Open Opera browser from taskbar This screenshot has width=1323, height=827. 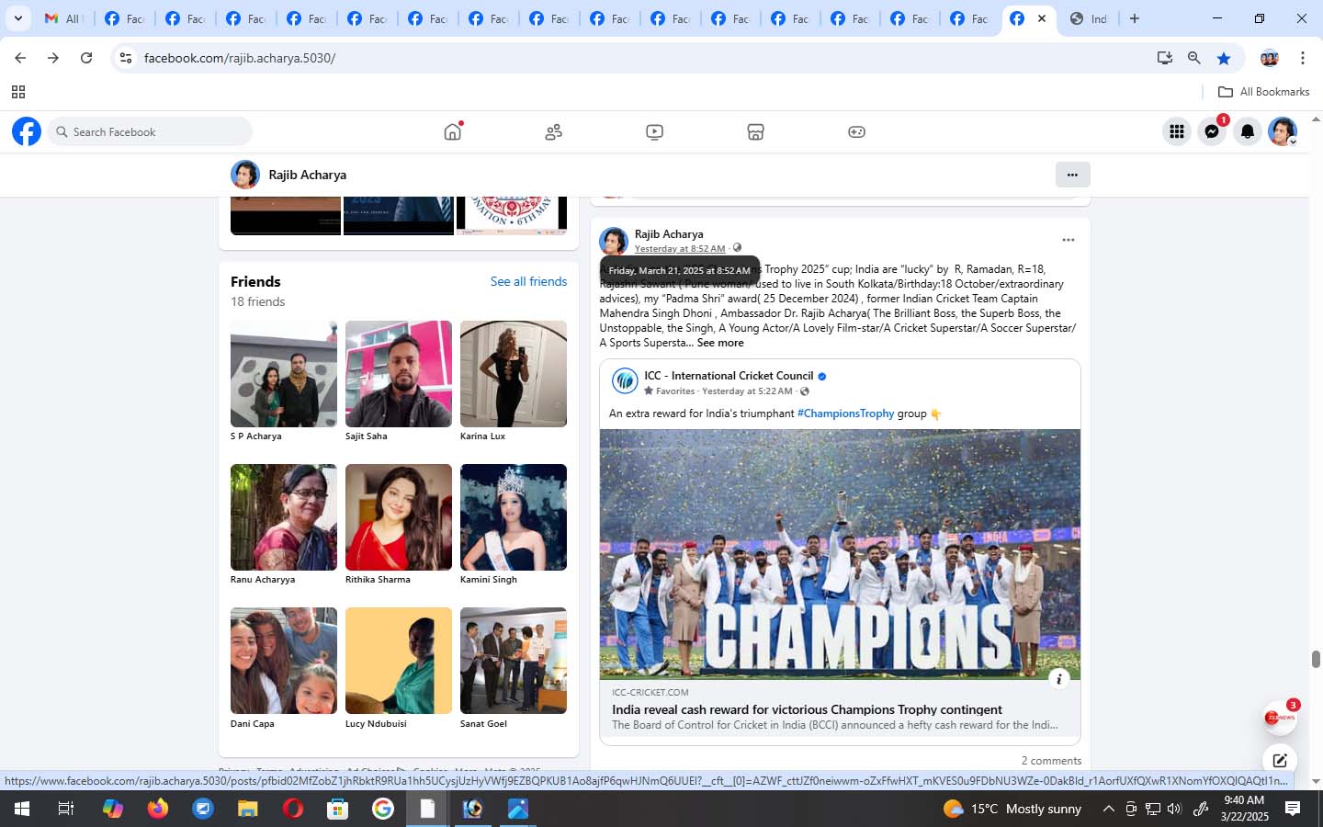[x=292, y=809]
